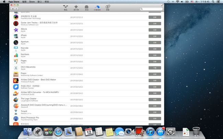
Task: Open the Guitar Jam Tracks title link
Action: tap(39, 23)
